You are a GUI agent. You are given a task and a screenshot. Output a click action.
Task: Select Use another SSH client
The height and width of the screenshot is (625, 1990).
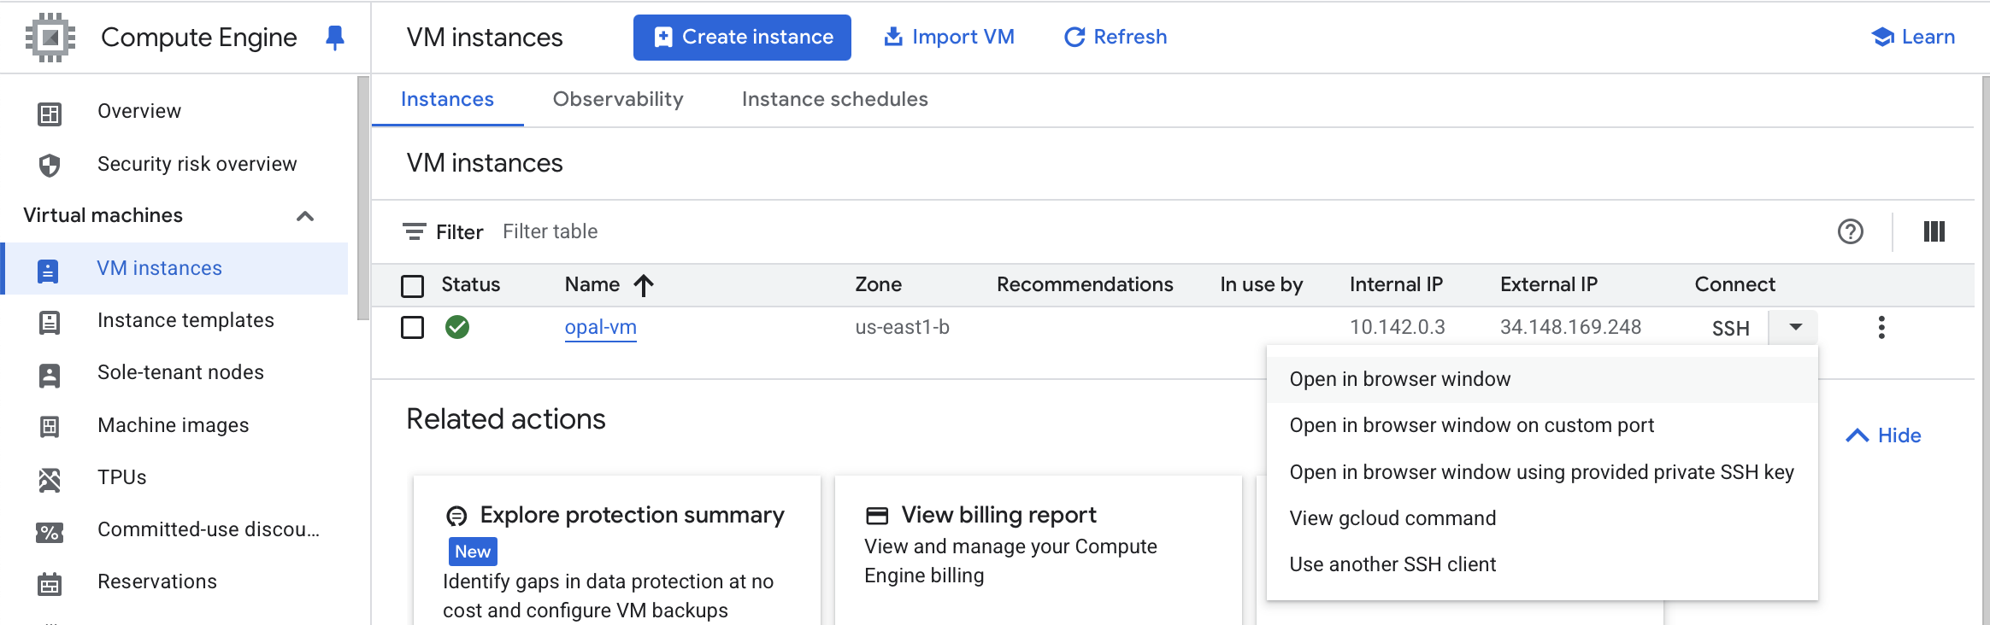(1542, 564)
